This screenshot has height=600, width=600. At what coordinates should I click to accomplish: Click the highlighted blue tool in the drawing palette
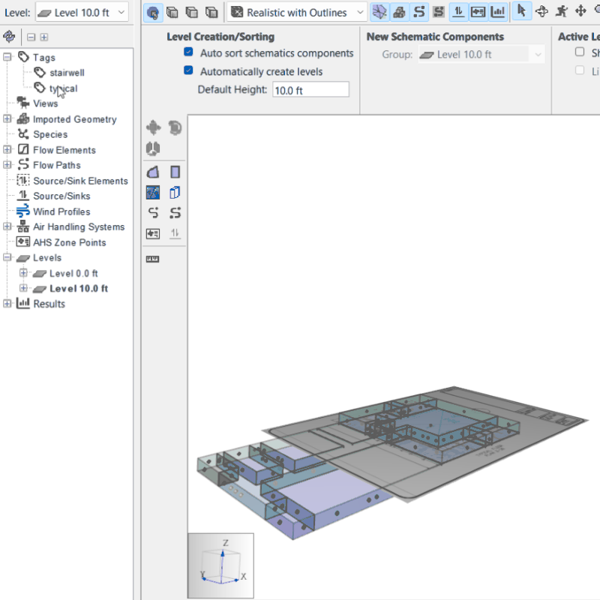pos(153,193)
